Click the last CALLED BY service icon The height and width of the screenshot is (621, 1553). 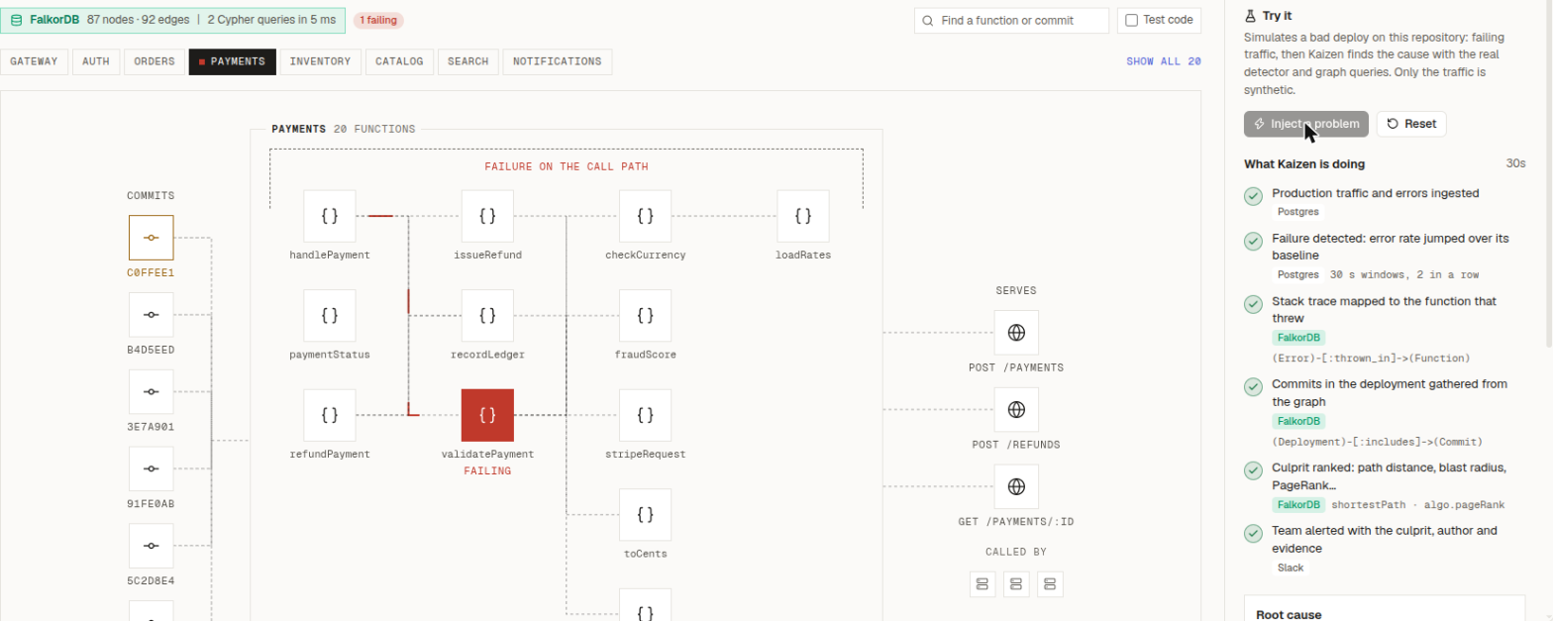[1050, 584]
